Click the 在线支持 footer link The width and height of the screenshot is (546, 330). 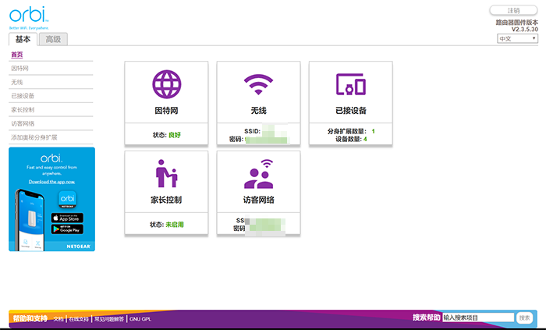tap(77, 319)
